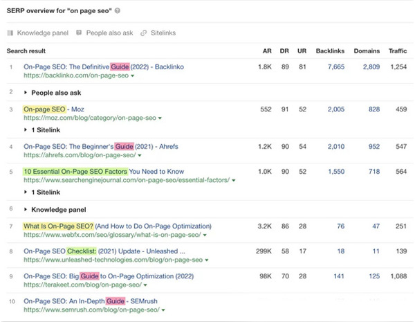Expand the Knowledge panel row
This screenshot has width=415, height=322.
point(26,208)
